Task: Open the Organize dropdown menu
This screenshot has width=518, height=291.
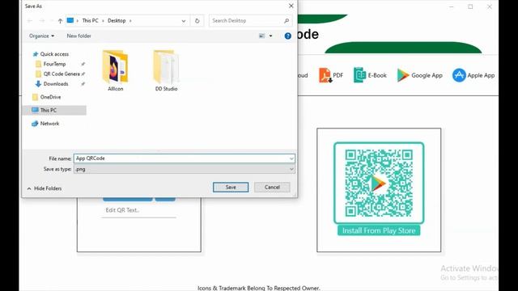Action: tap(41, 36)
